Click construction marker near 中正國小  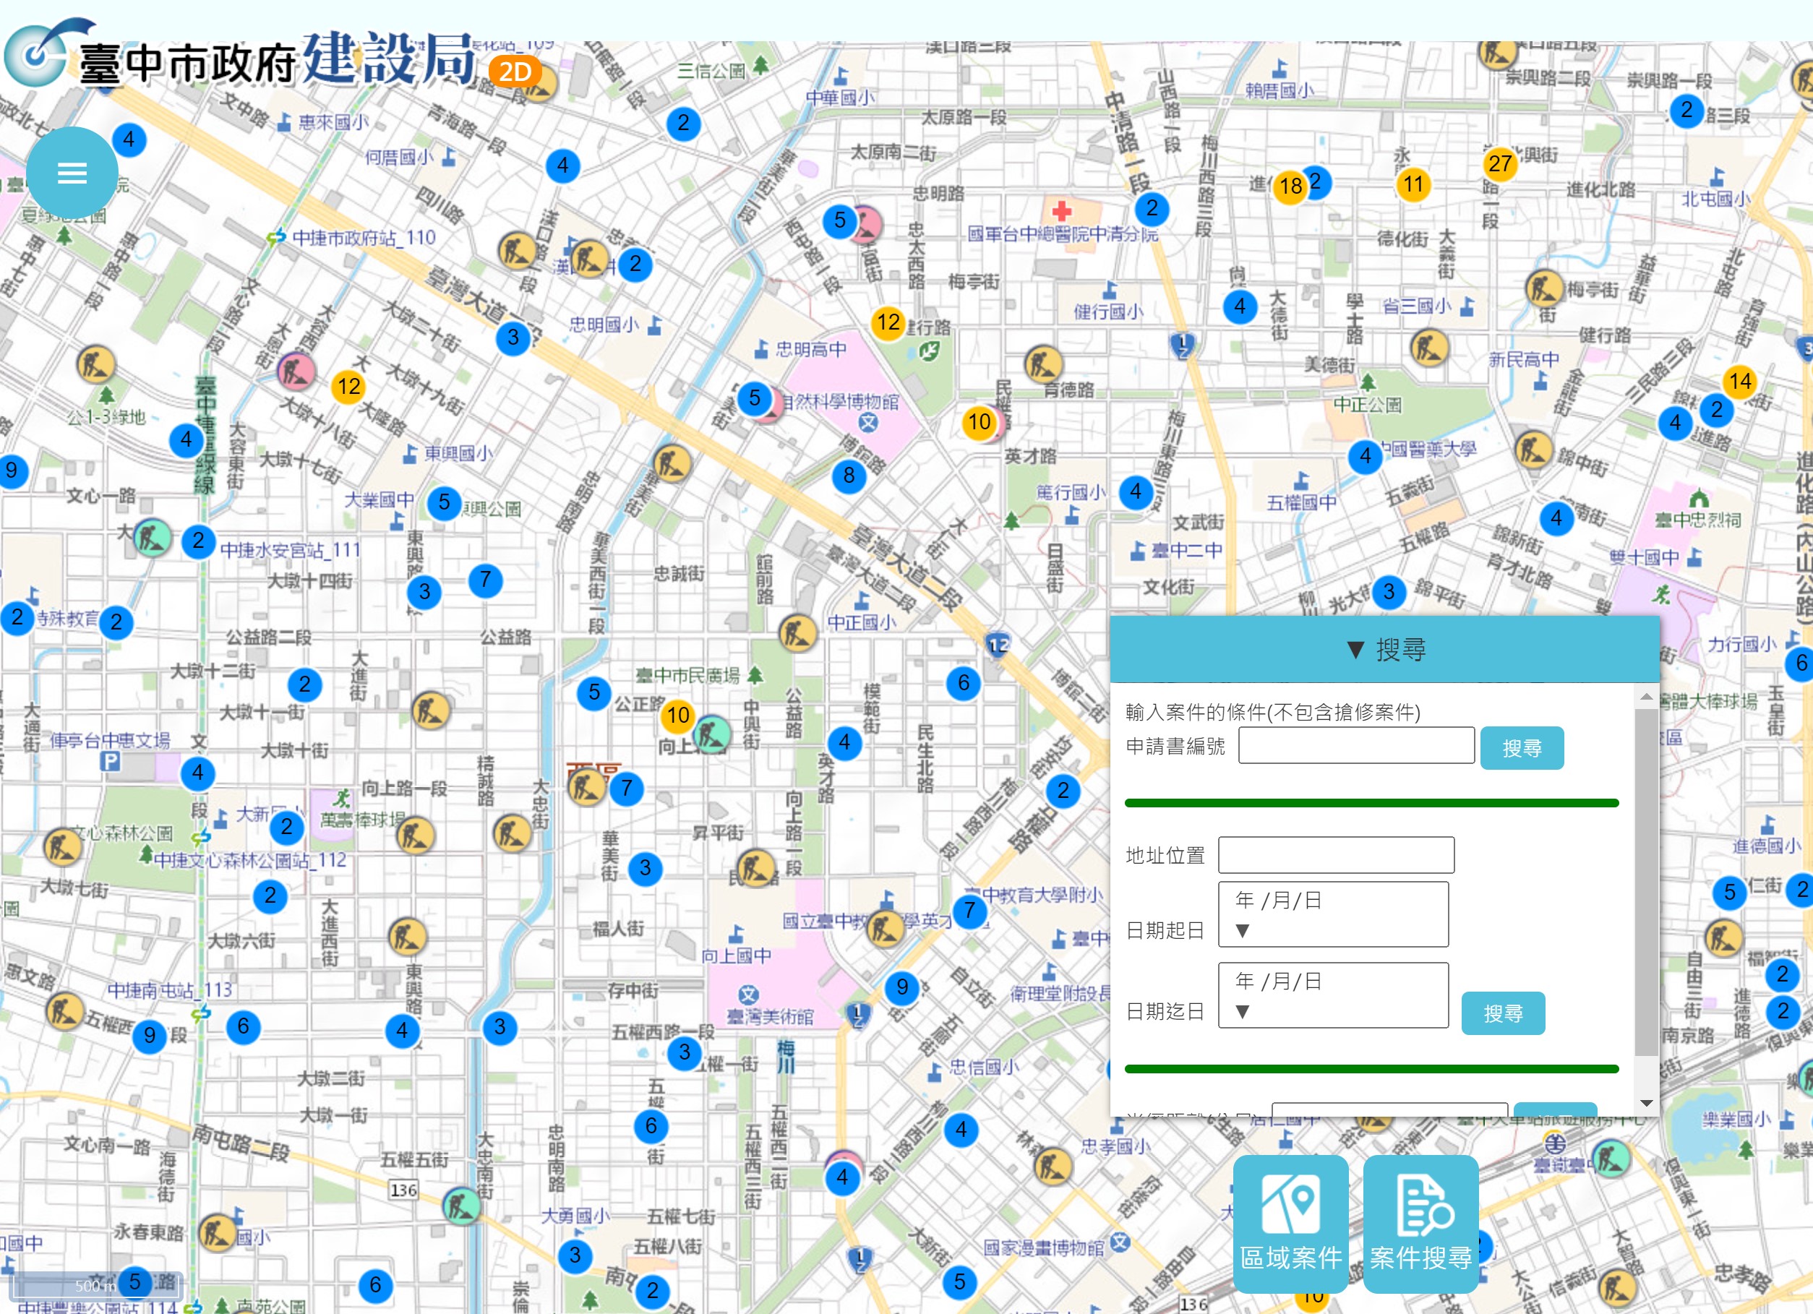797,634
